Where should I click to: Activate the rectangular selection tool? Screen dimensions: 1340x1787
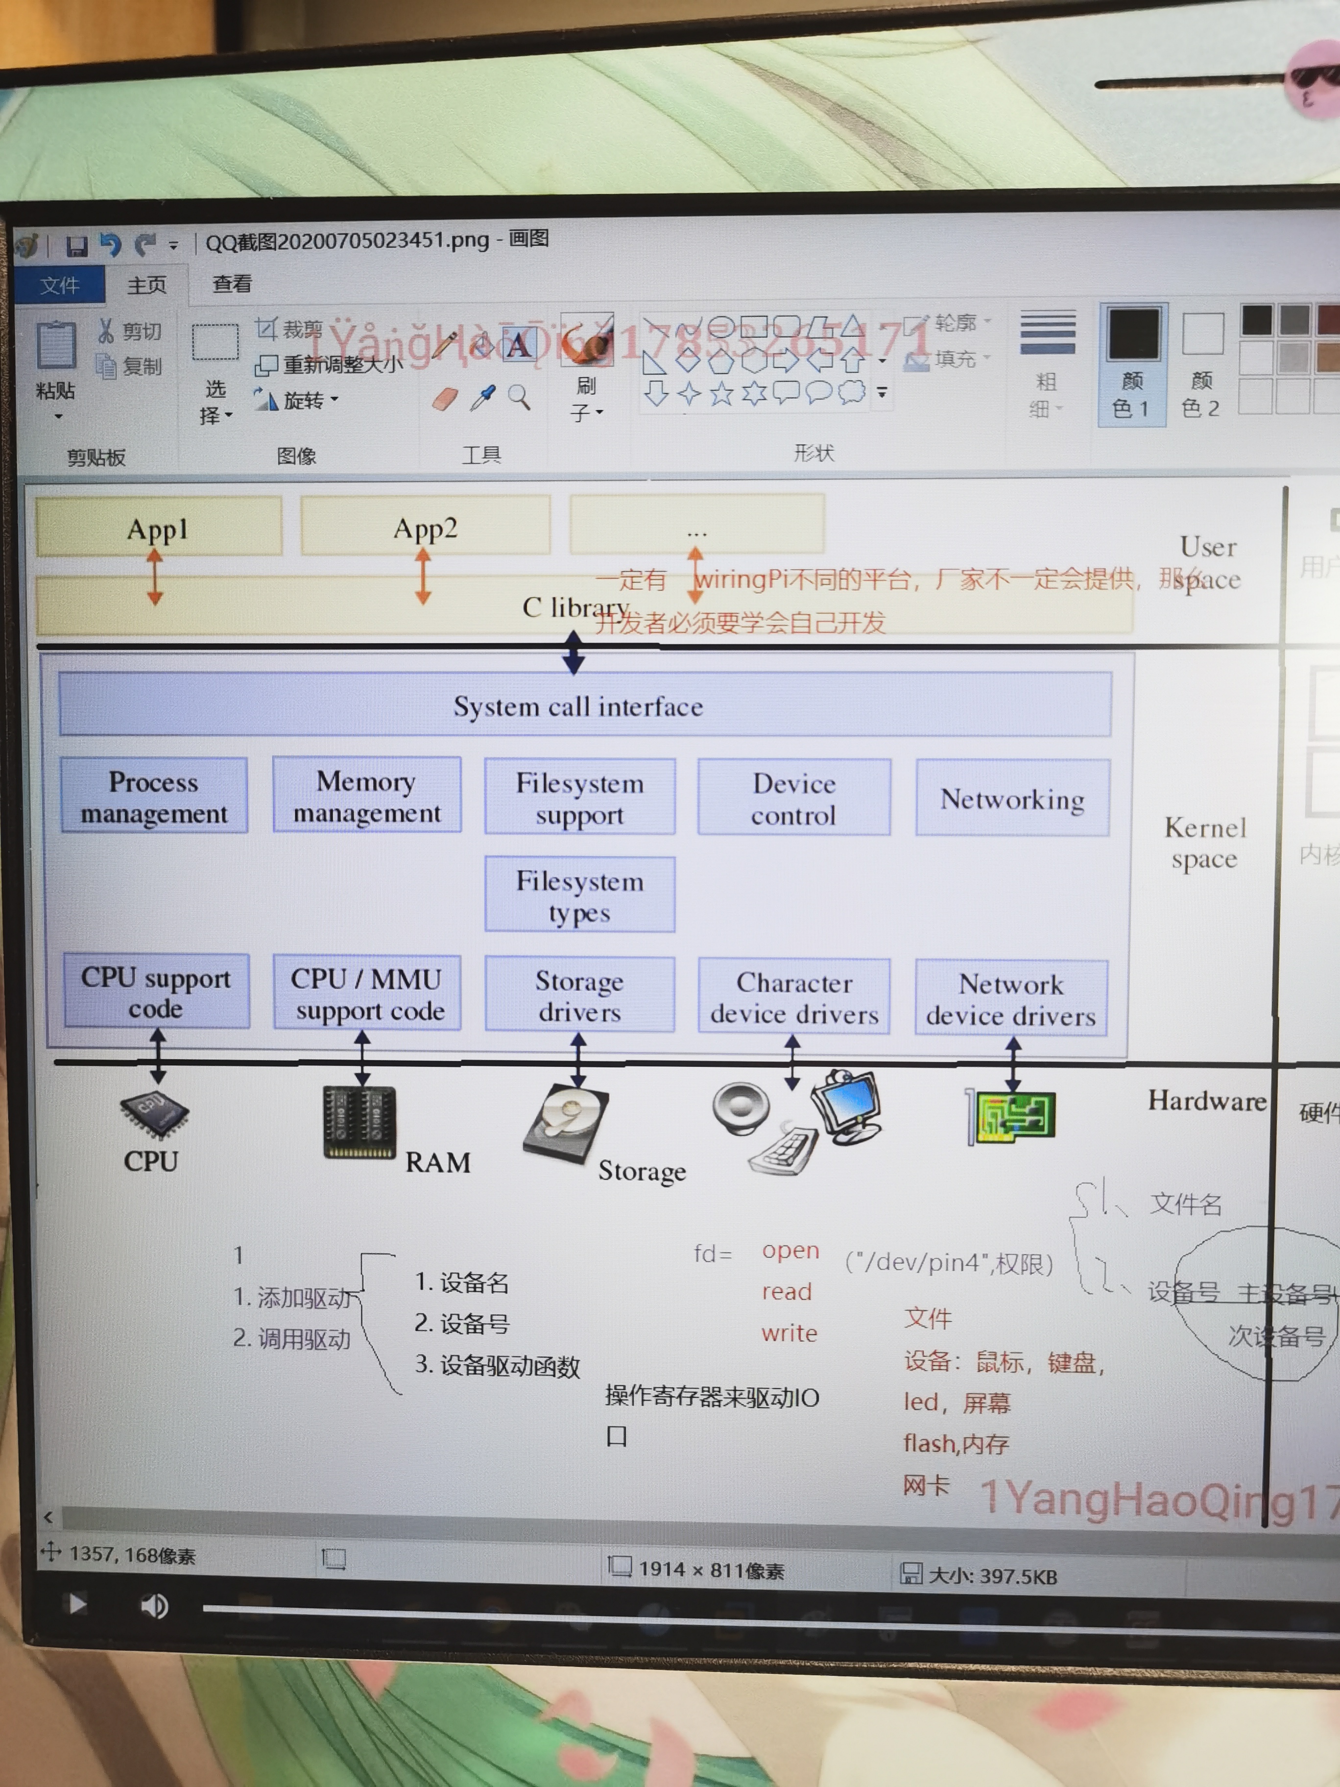215,342
